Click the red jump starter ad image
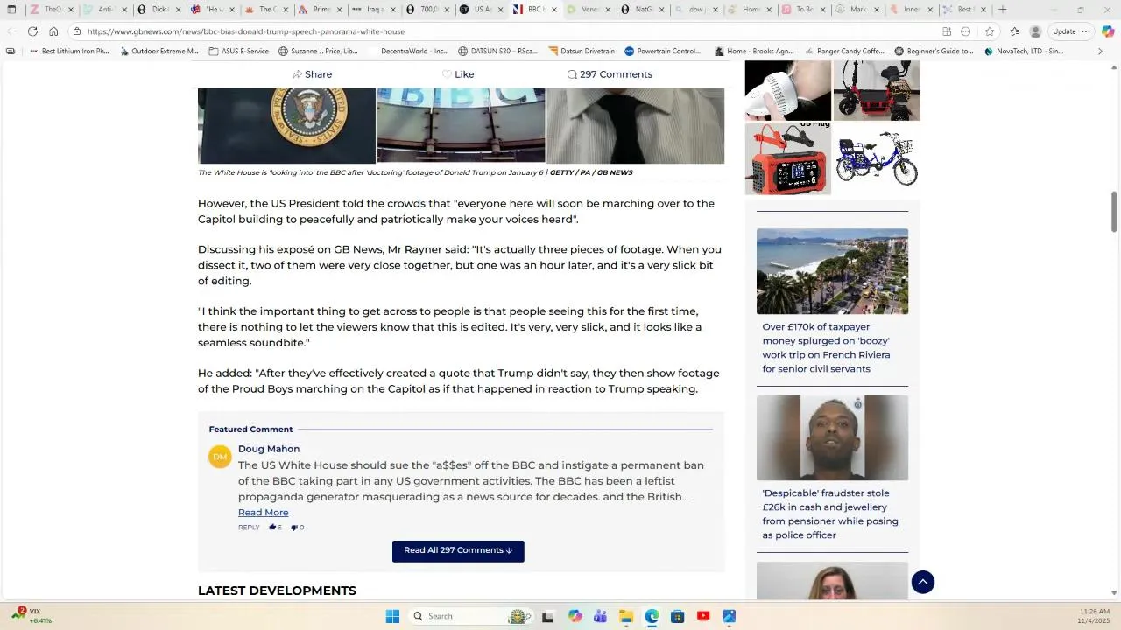 788,158
